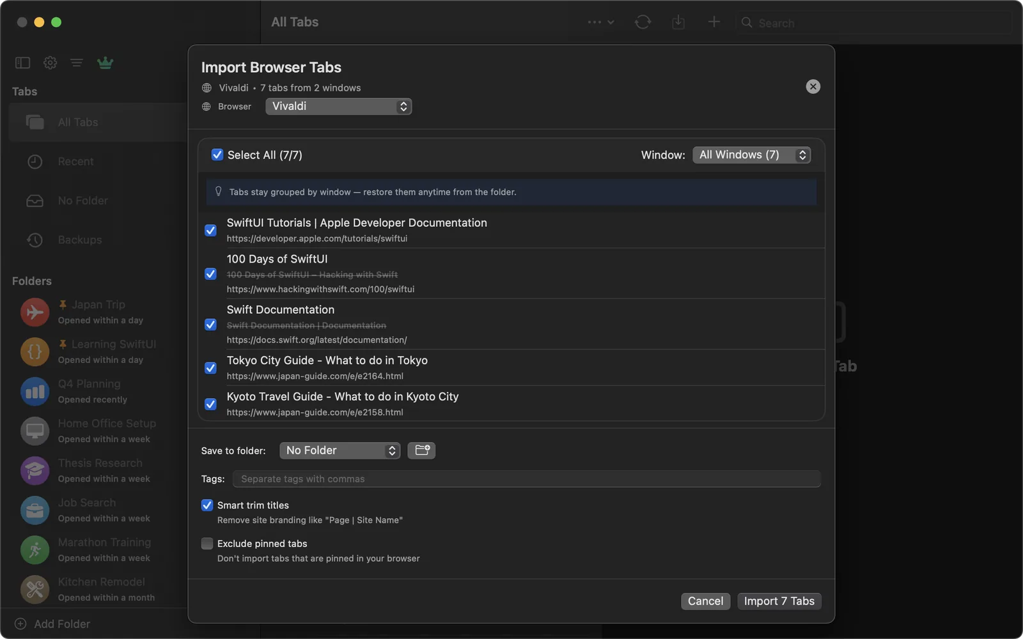This screenshot has width=1023, height=639.
Task: Uncheck the Kyoto Travel Guide checkbox
Action: pos(210,404)
